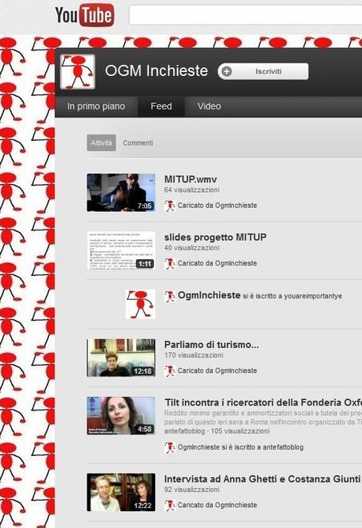
Task: Open Parliamo di turismo thumbnail
Action: (x=121, y=358)
